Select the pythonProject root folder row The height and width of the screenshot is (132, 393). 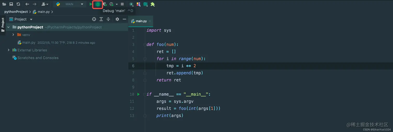pos(64,27)
